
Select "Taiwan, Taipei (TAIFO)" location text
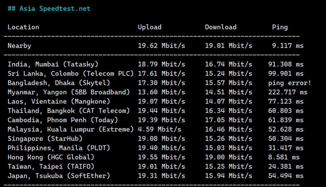pyautogui.click(x=51, y=167)
